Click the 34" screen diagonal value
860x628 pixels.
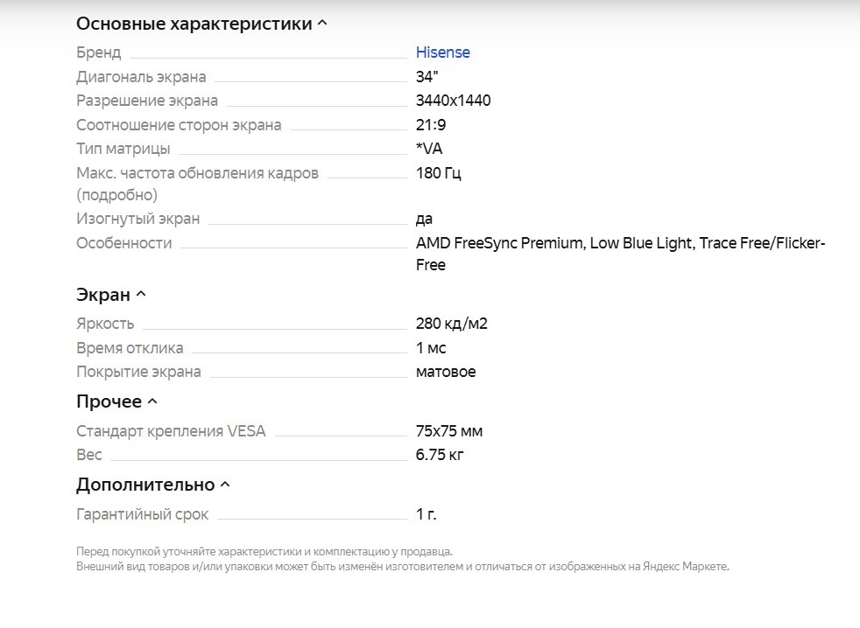(x=426, y=76)
